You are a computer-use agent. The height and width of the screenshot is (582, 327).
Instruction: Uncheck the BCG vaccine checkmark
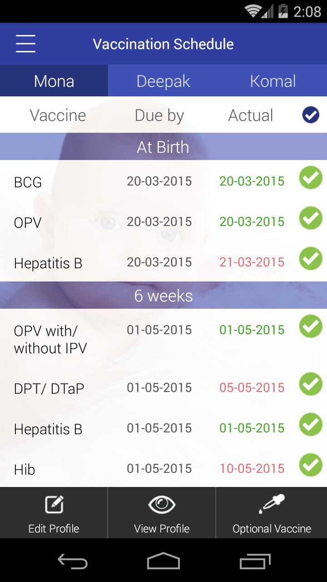click(311, 178)
